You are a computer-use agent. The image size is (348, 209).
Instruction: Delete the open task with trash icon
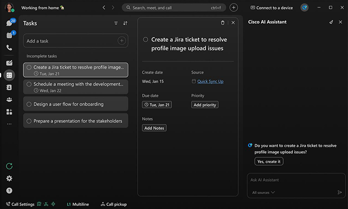(223, 23)
